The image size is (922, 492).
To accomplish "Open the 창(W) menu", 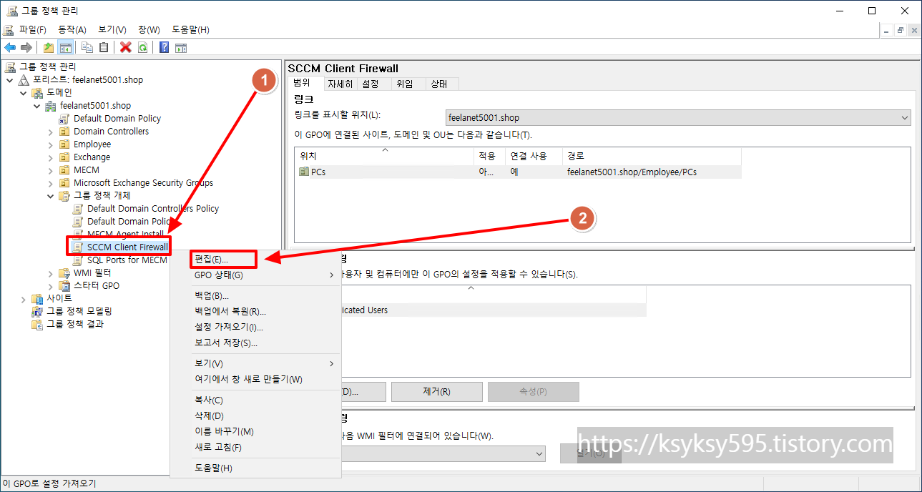I will 149,29.
